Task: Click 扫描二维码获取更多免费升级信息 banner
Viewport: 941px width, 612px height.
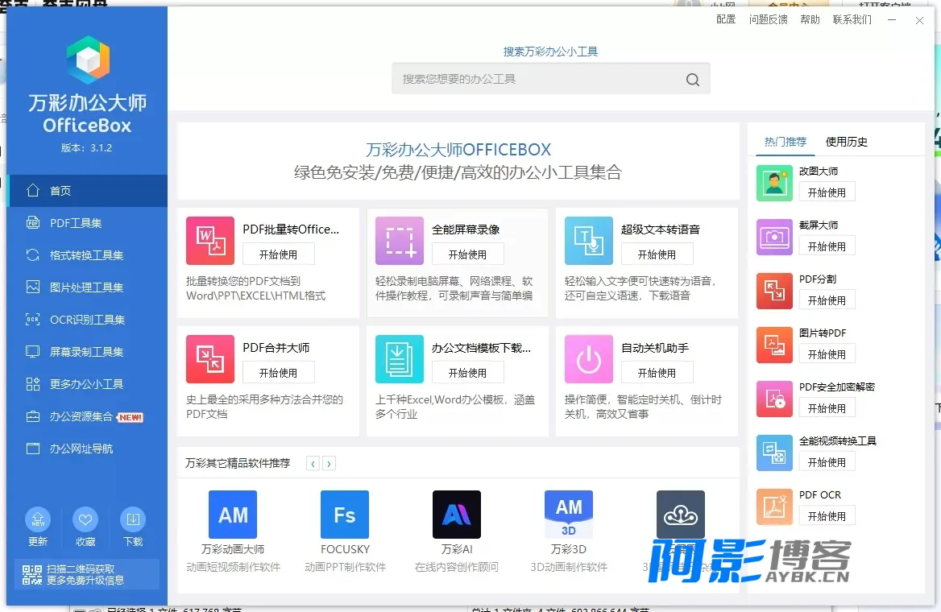Action: tap(87, 574)
